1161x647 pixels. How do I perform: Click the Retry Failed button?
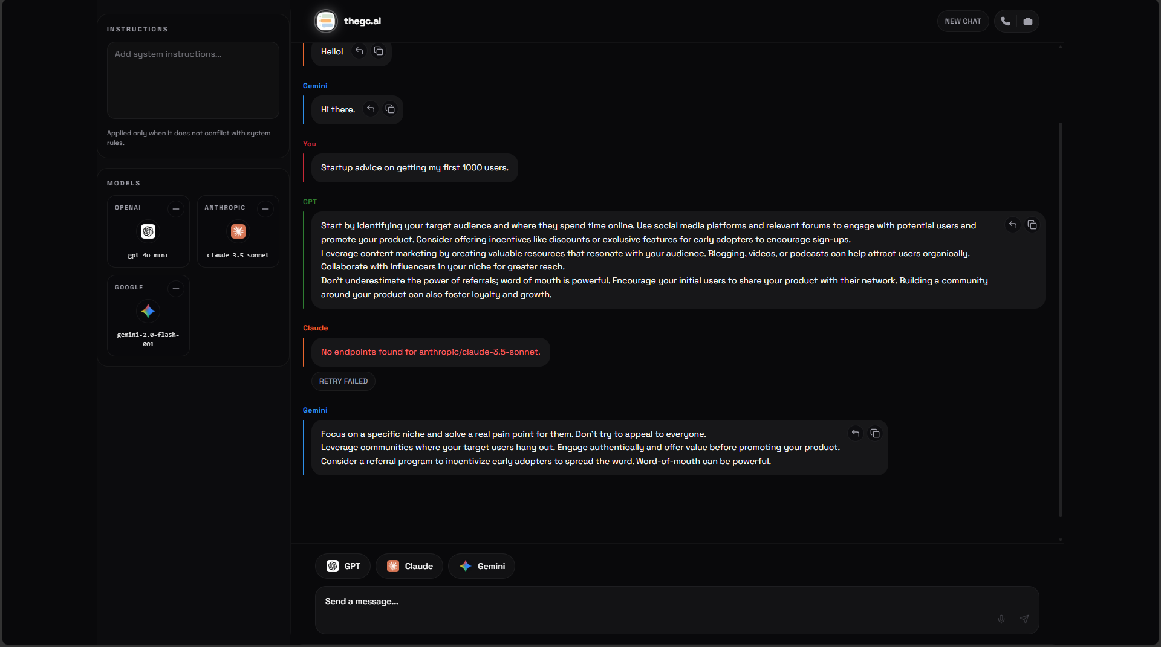[343, 381]
